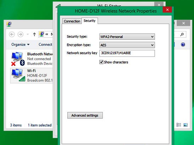Screen dimensions: 194x145
Task: Uncheck the Show characters checkbox
Action: pos(101,62)
